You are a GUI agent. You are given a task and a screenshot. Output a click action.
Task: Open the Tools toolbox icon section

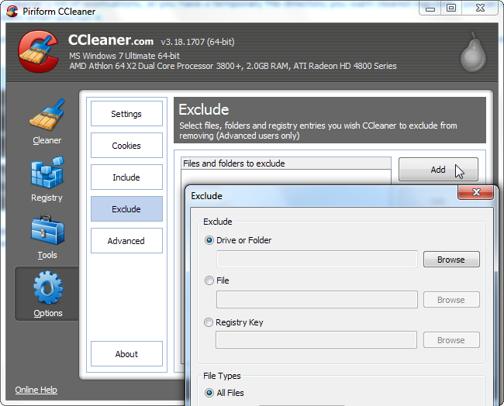pyautogui.click(x=47, y=230)
